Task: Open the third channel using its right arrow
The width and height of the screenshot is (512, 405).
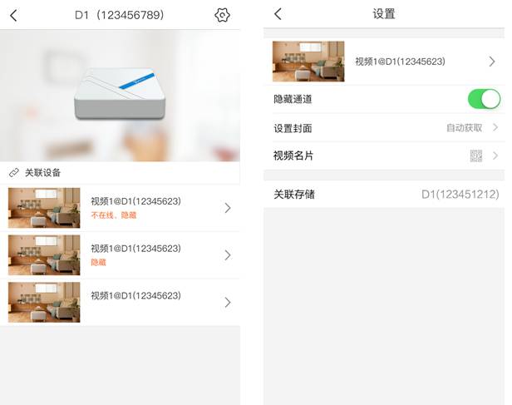Action: [228, 303]
